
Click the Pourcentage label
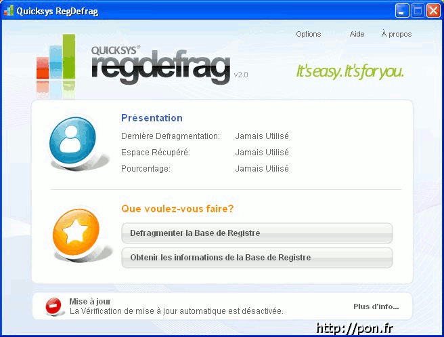pos(146,169)
